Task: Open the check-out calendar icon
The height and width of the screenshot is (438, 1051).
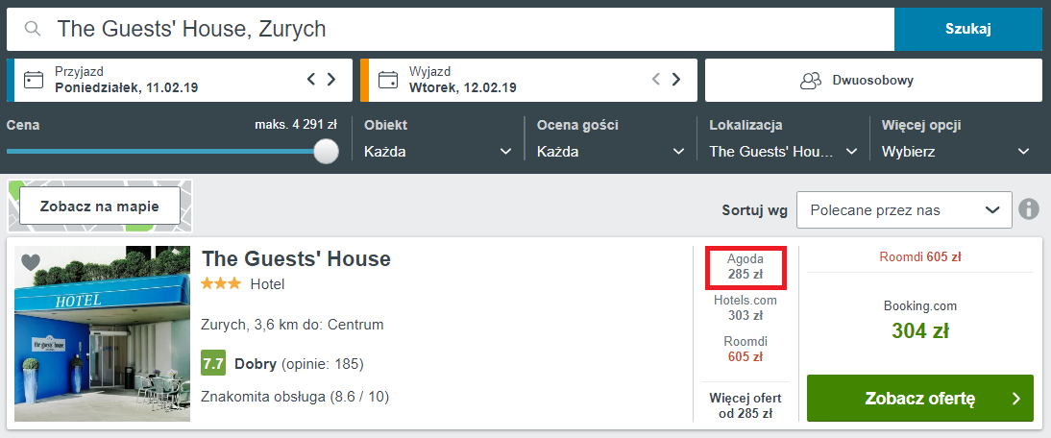Action: coord(388,80)
